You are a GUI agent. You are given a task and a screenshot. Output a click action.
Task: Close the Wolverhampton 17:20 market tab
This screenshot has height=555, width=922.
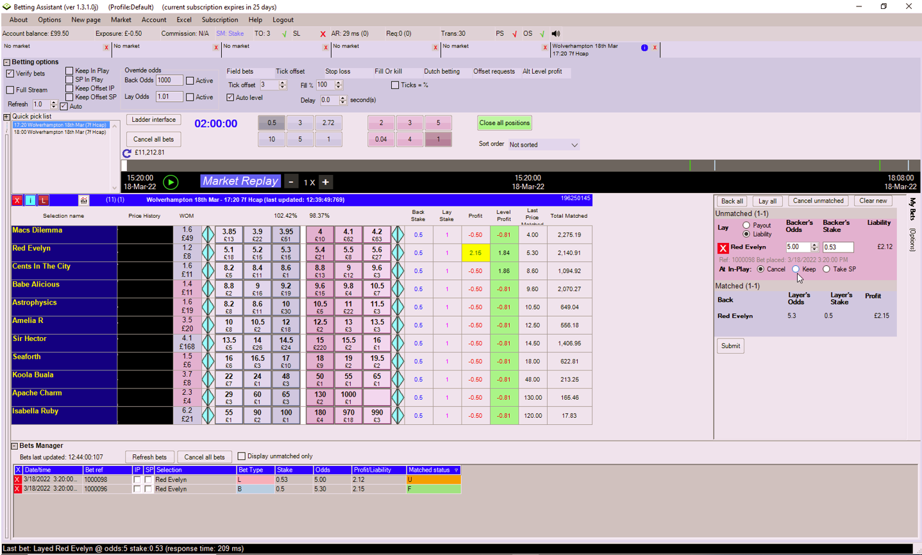655,47
